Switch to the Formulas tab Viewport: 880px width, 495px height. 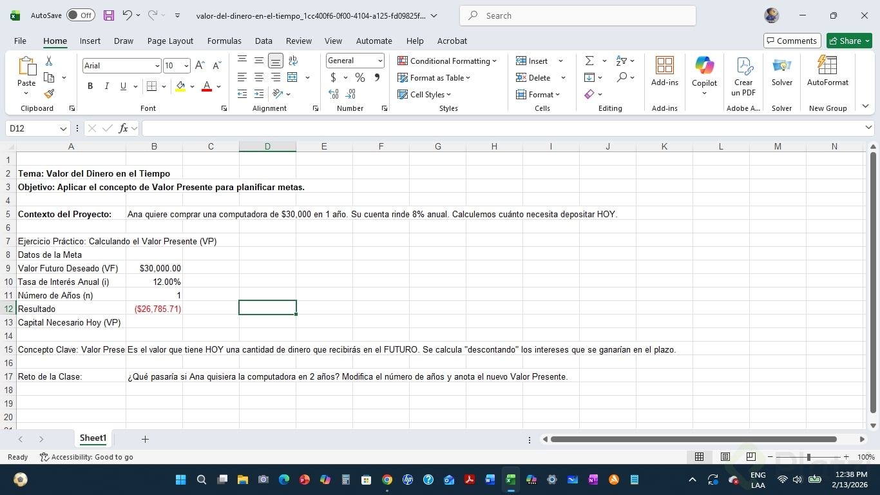point(224,41)
